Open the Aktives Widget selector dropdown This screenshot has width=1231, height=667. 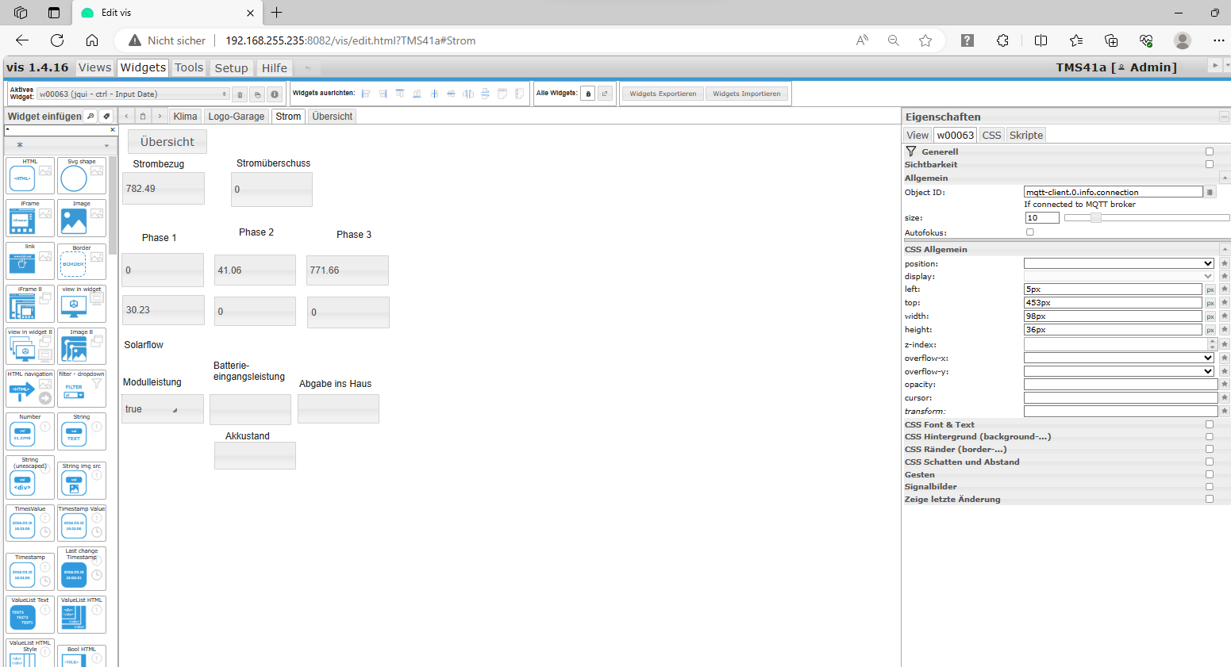point(133,94)
